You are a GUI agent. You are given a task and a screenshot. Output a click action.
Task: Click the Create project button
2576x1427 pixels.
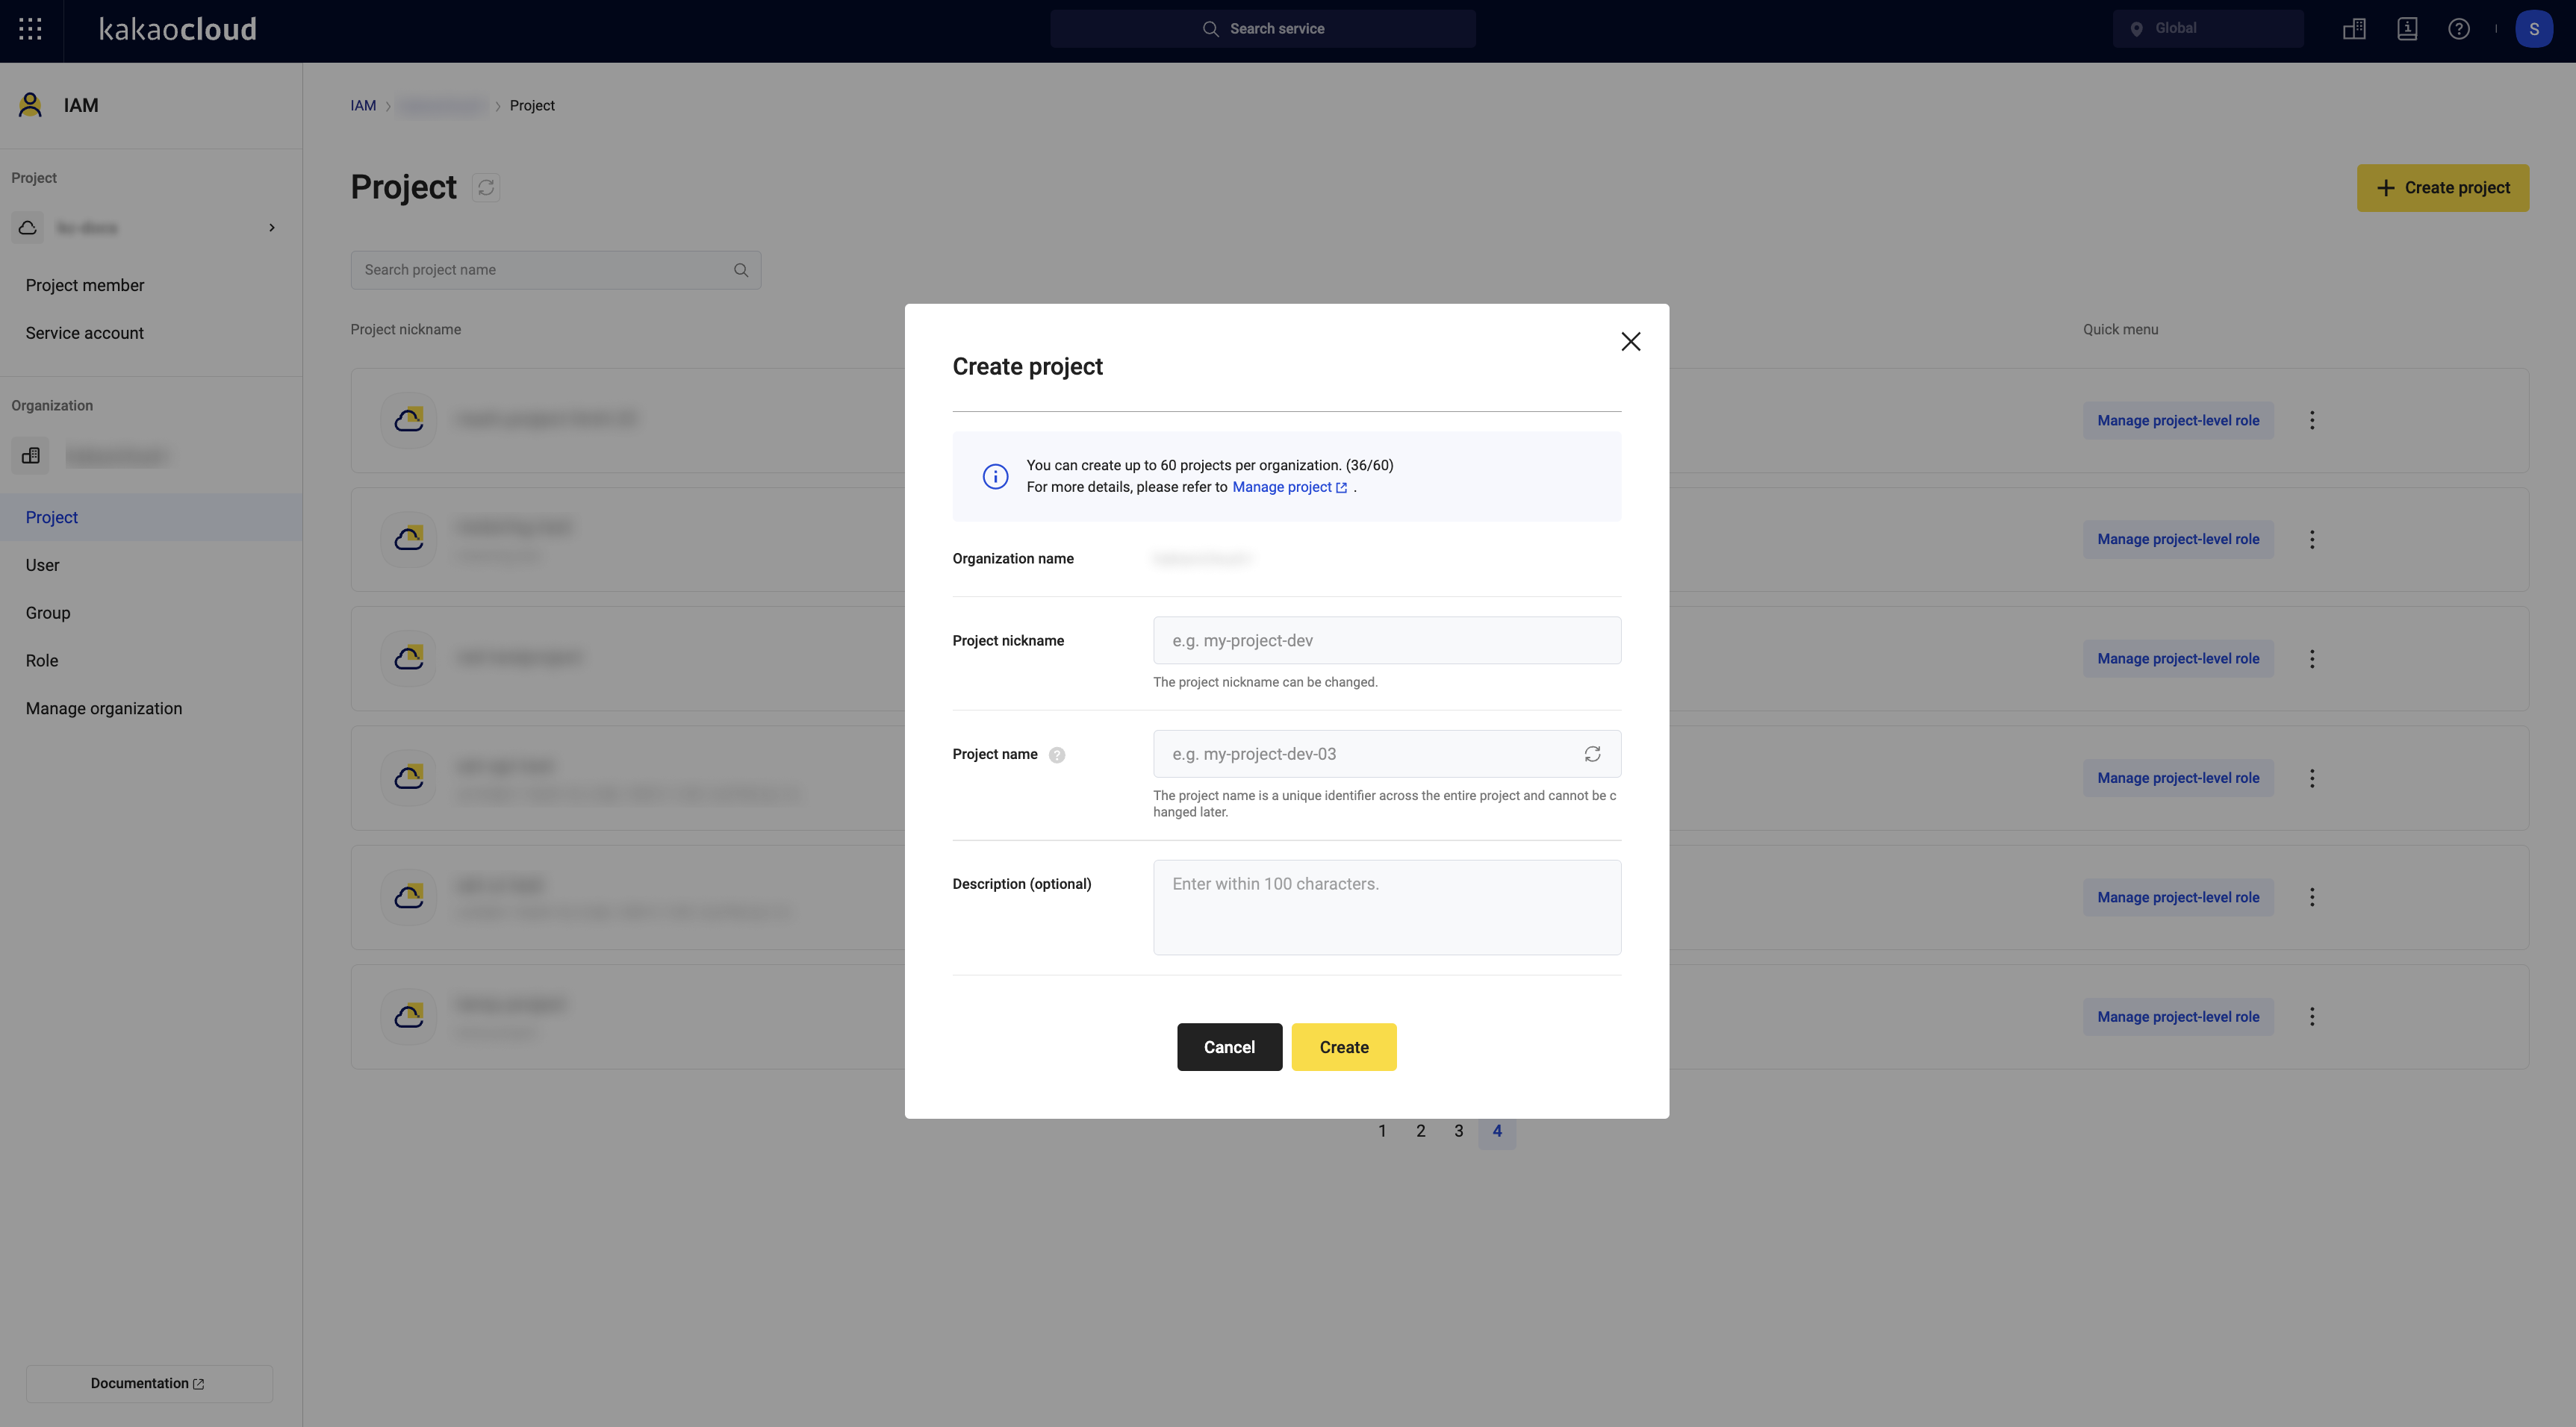(2442, 188)
